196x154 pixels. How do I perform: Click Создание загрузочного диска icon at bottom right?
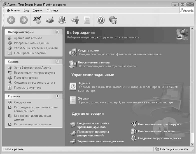tap(134, 138)
